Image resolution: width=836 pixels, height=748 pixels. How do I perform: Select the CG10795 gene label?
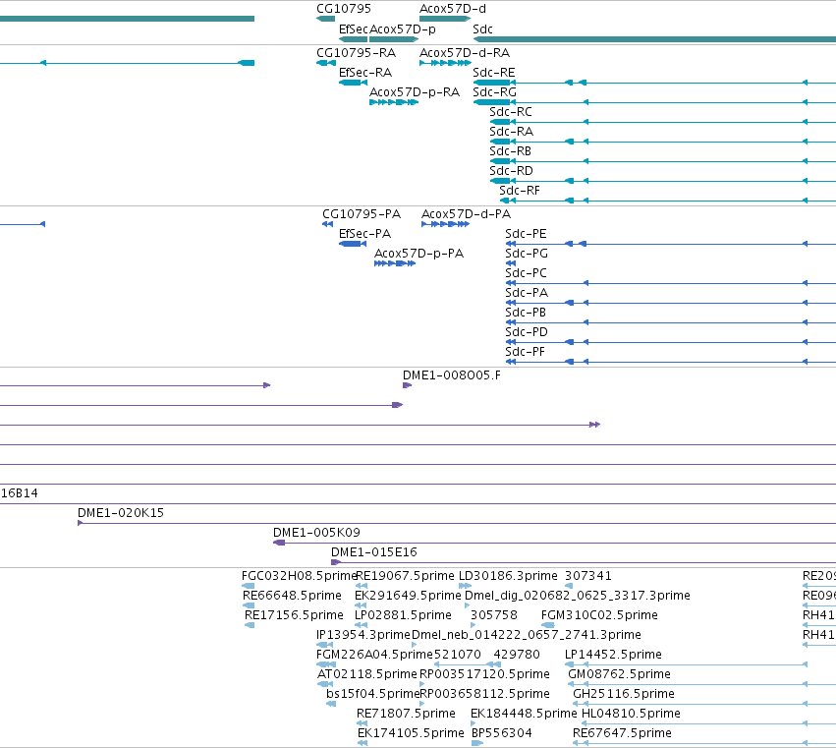pos(344,9)
